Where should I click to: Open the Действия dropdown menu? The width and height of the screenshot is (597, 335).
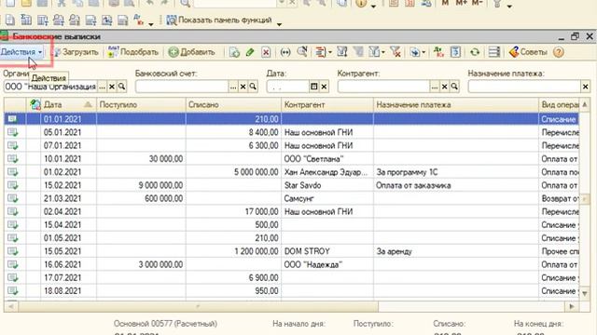point(21,52)
